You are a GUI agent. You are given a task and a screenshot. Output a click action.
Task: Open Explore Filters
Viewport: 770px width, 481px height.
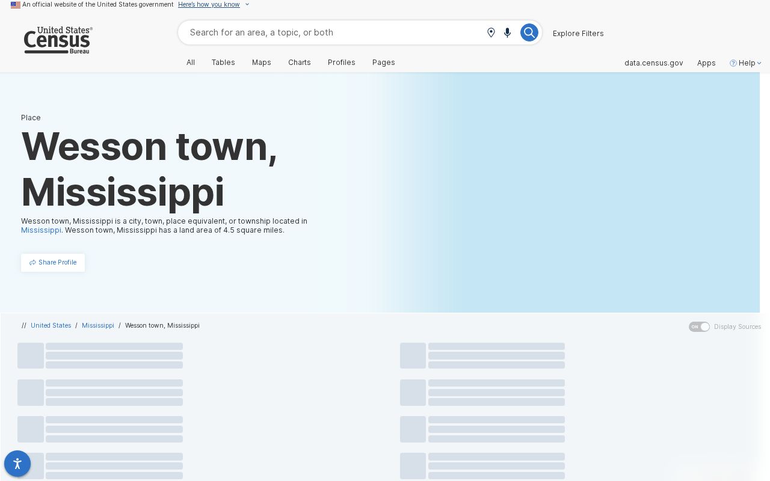pyautogui.click(x=578, y=34)
